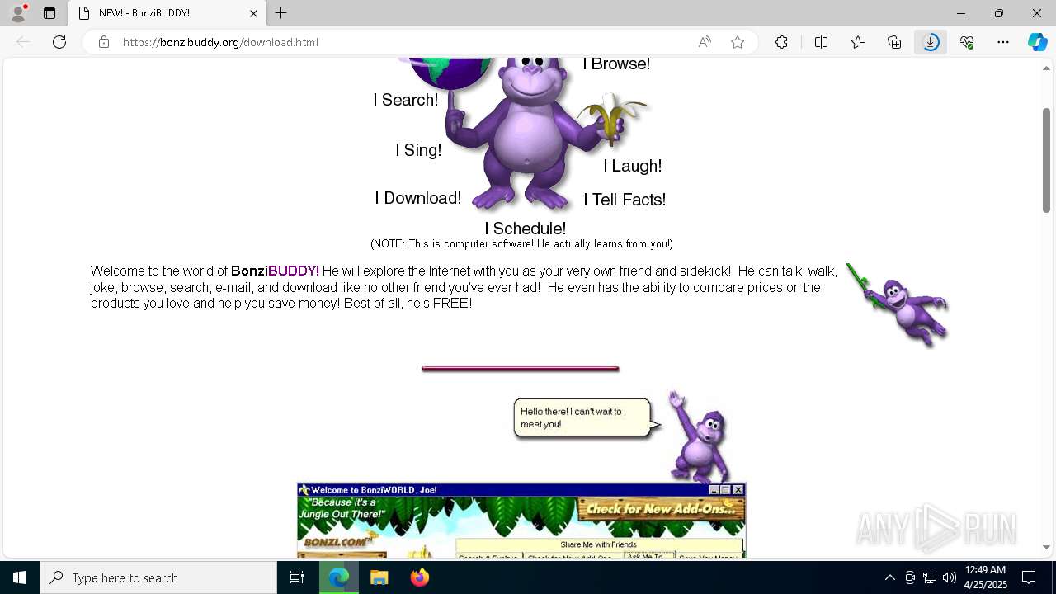Screen dimensions: 1056x594
Task: Show hidden tray icons chevron
Action: point(889,577)
